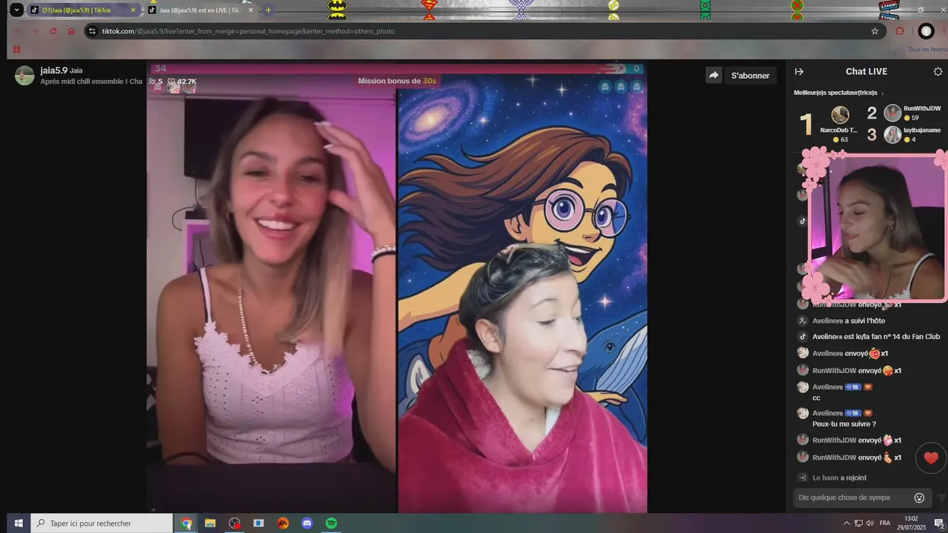Open volume control in system tray
The image size is (948, 533).
click(869, 523)
